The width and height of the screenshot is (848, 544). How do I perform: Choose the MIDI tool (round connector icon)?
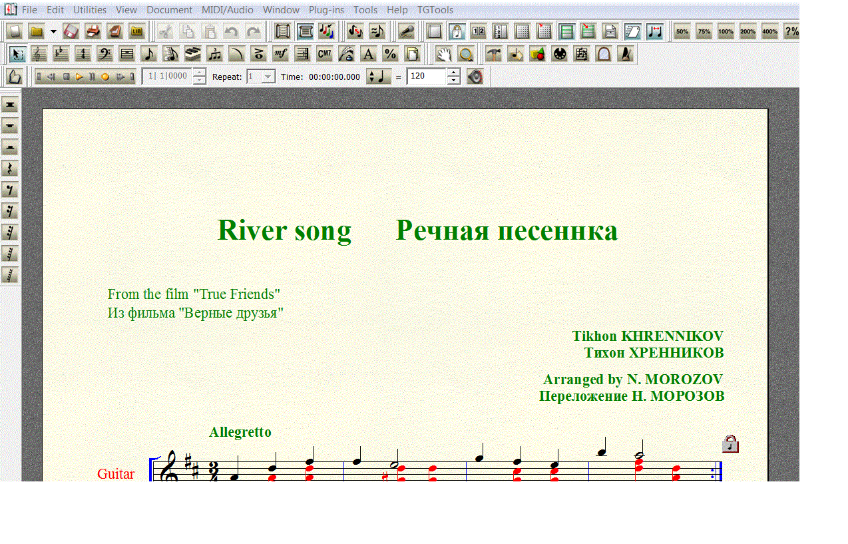[560, 54]
